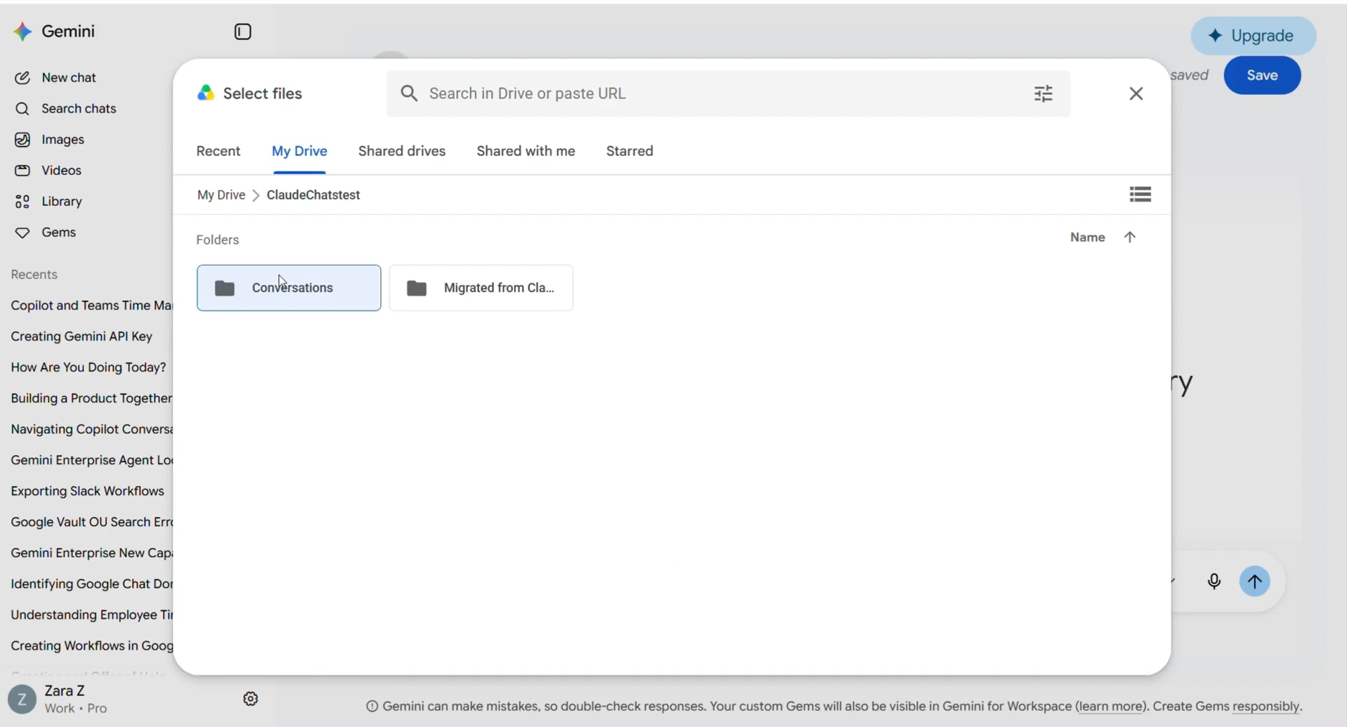Switch to Shared drives tab
1347x727 pixels.
[x=402, y=152]
